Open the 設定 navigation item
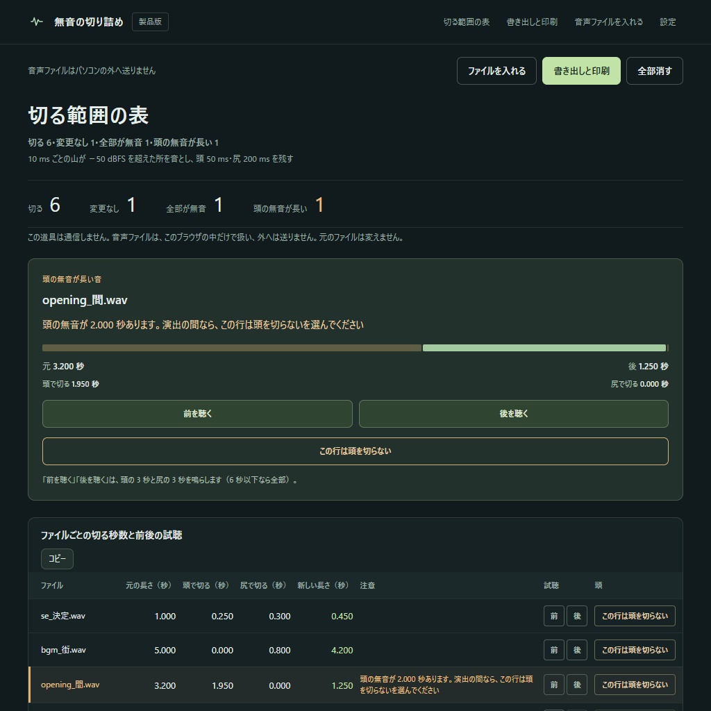711x711 pixels. pos(667,22)
